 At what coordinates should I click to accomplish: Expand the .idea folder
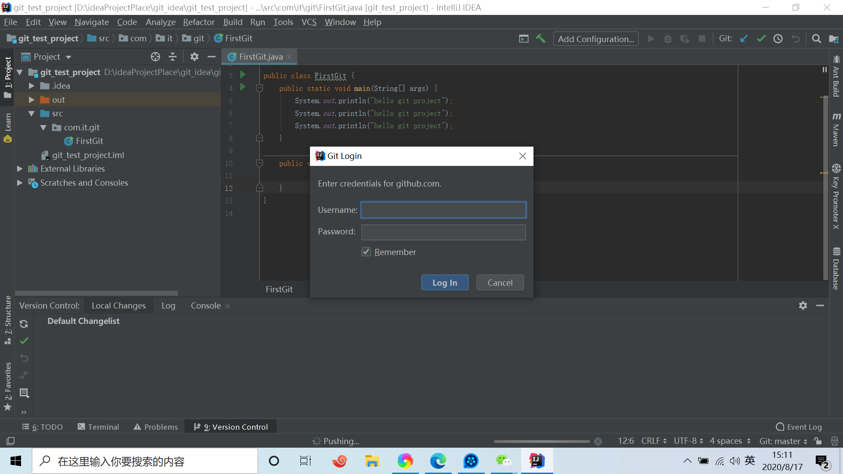[x=32, y=86]
